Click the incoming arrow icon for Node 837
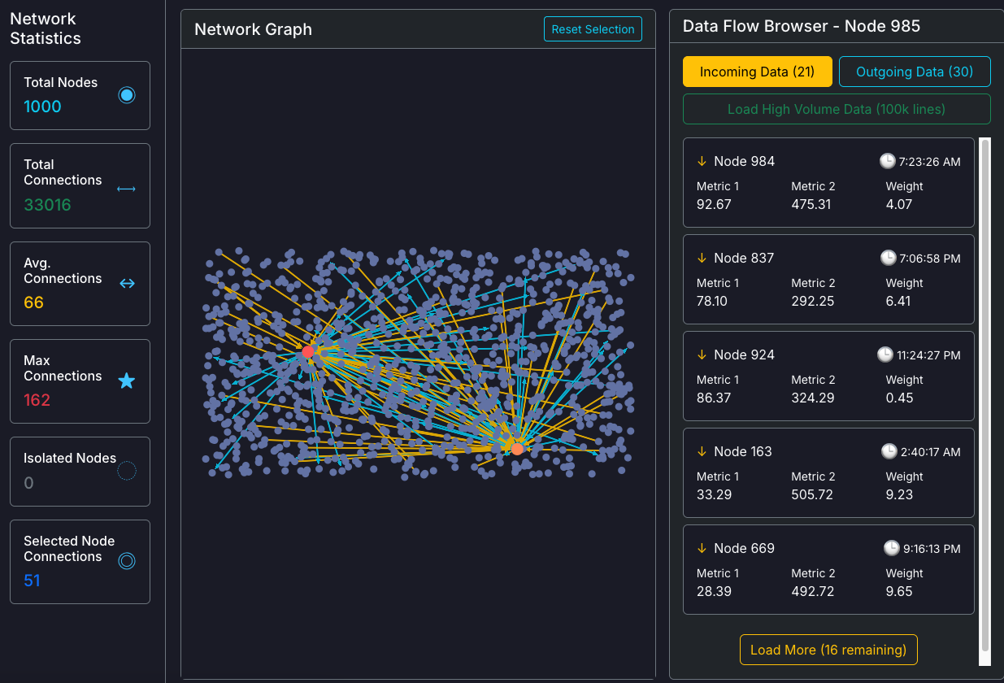The image size is (1004, 683). pos(702,258)
